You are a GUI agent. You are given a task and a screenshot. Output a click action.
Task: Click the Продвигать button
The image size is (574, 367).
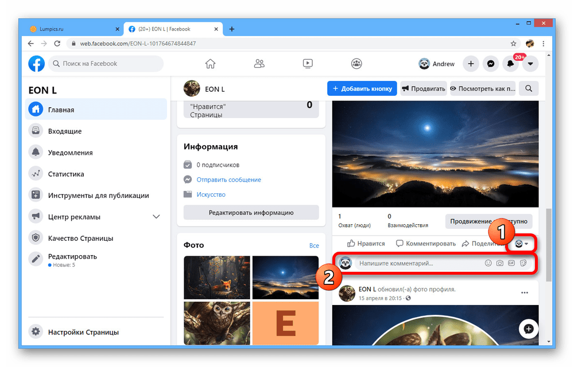(423, 88)
